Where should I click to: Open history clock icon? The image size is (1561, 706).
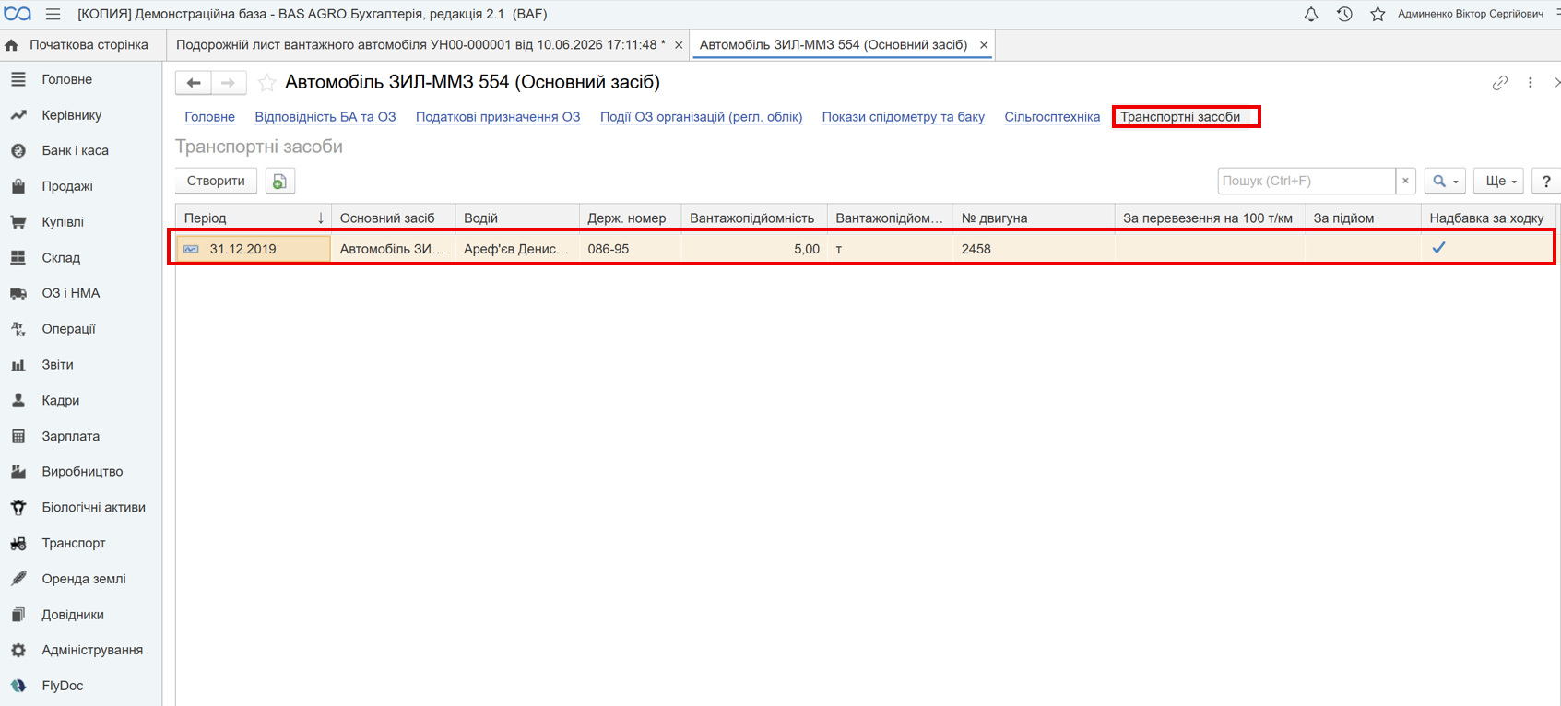[x=1344, y=14]
